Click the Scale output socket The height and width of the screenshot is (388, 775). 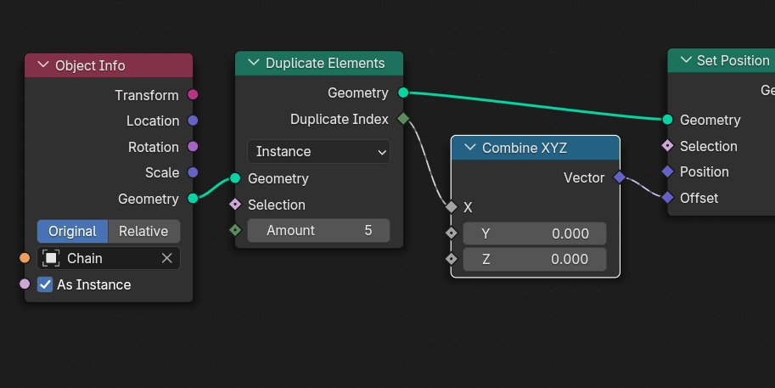(x=193, y=172)
